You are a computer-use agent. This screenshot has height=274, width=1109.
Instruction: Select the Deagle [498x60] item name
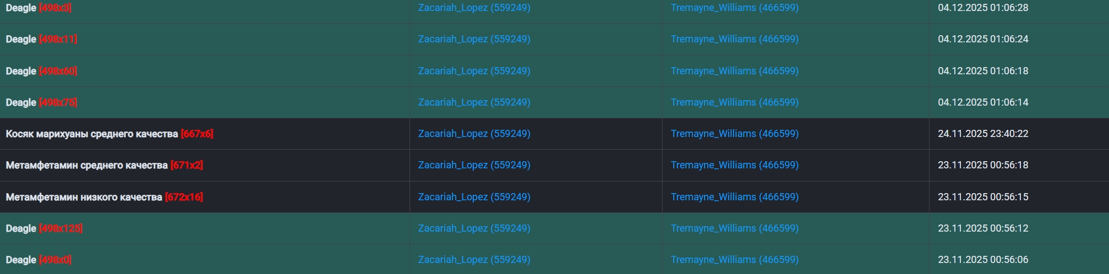21,71
